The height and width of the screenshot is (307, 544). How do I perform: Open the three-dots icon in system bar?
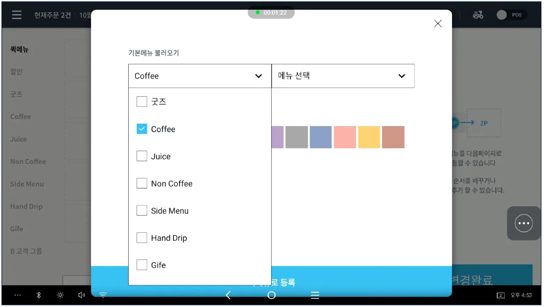[x=17, y=295]
